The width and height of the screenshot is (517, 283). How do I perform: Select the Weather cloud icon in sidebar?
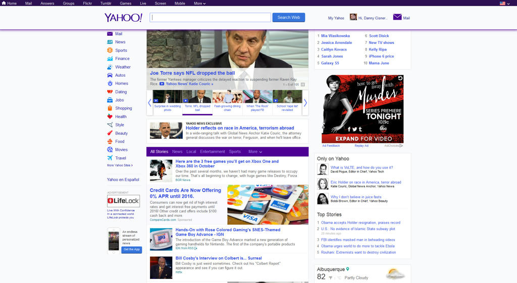[110, 67]
